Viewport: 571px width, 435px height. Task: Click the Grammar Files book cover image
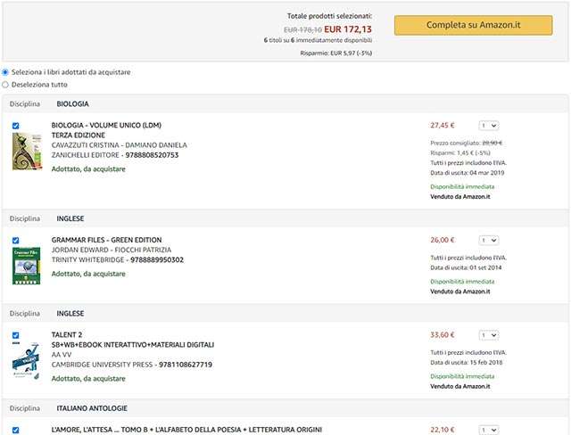coord(27,265)
